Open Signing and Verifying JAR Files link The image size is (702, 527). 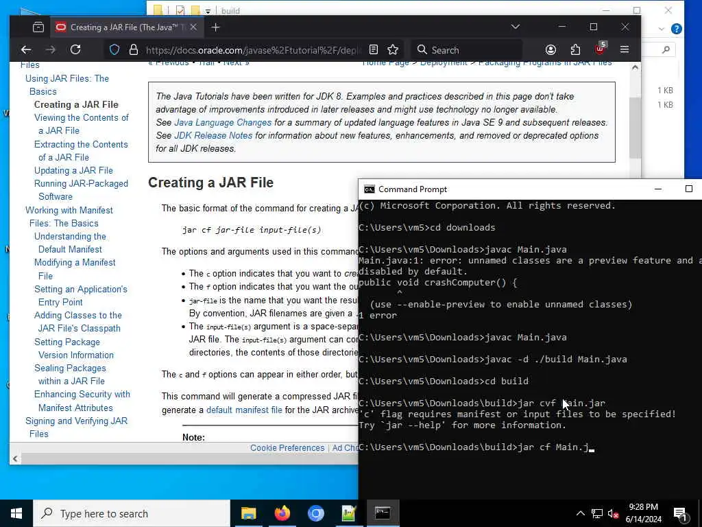point(77,428)
